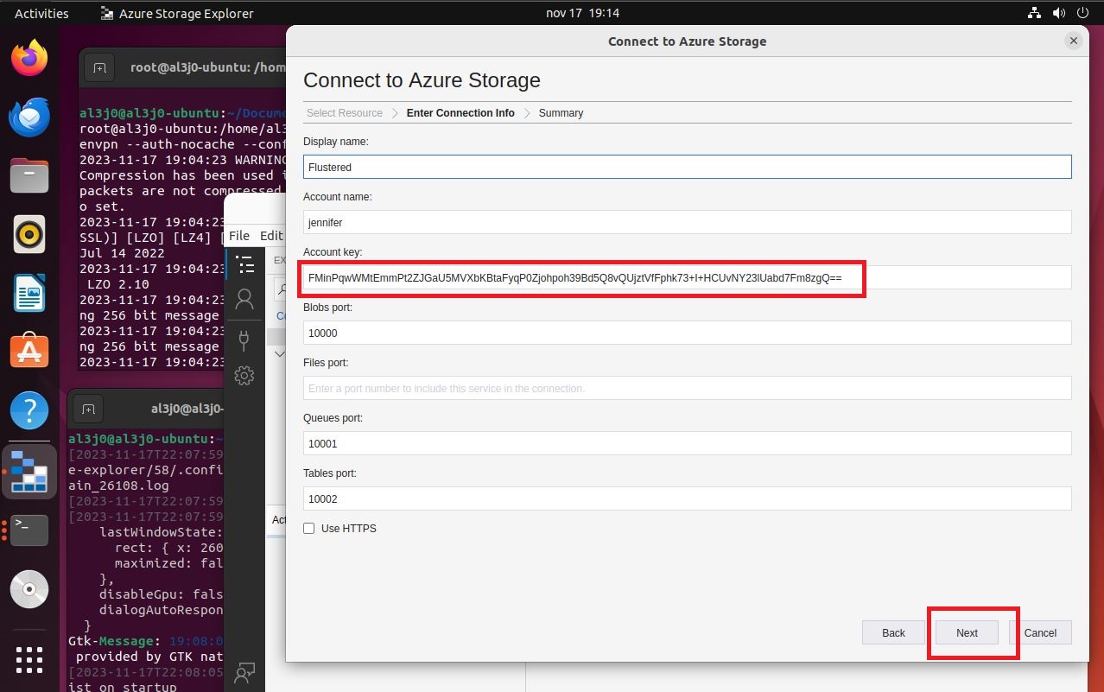Viewport: 1104px width, 692px height.
Task: Open the Terminal icon in dock
Action: tap(29, 530)
